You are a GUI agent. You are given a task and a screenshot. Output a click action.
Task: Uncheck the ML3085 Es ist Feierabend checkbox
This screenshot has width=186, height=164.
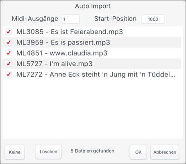(8, 32)
